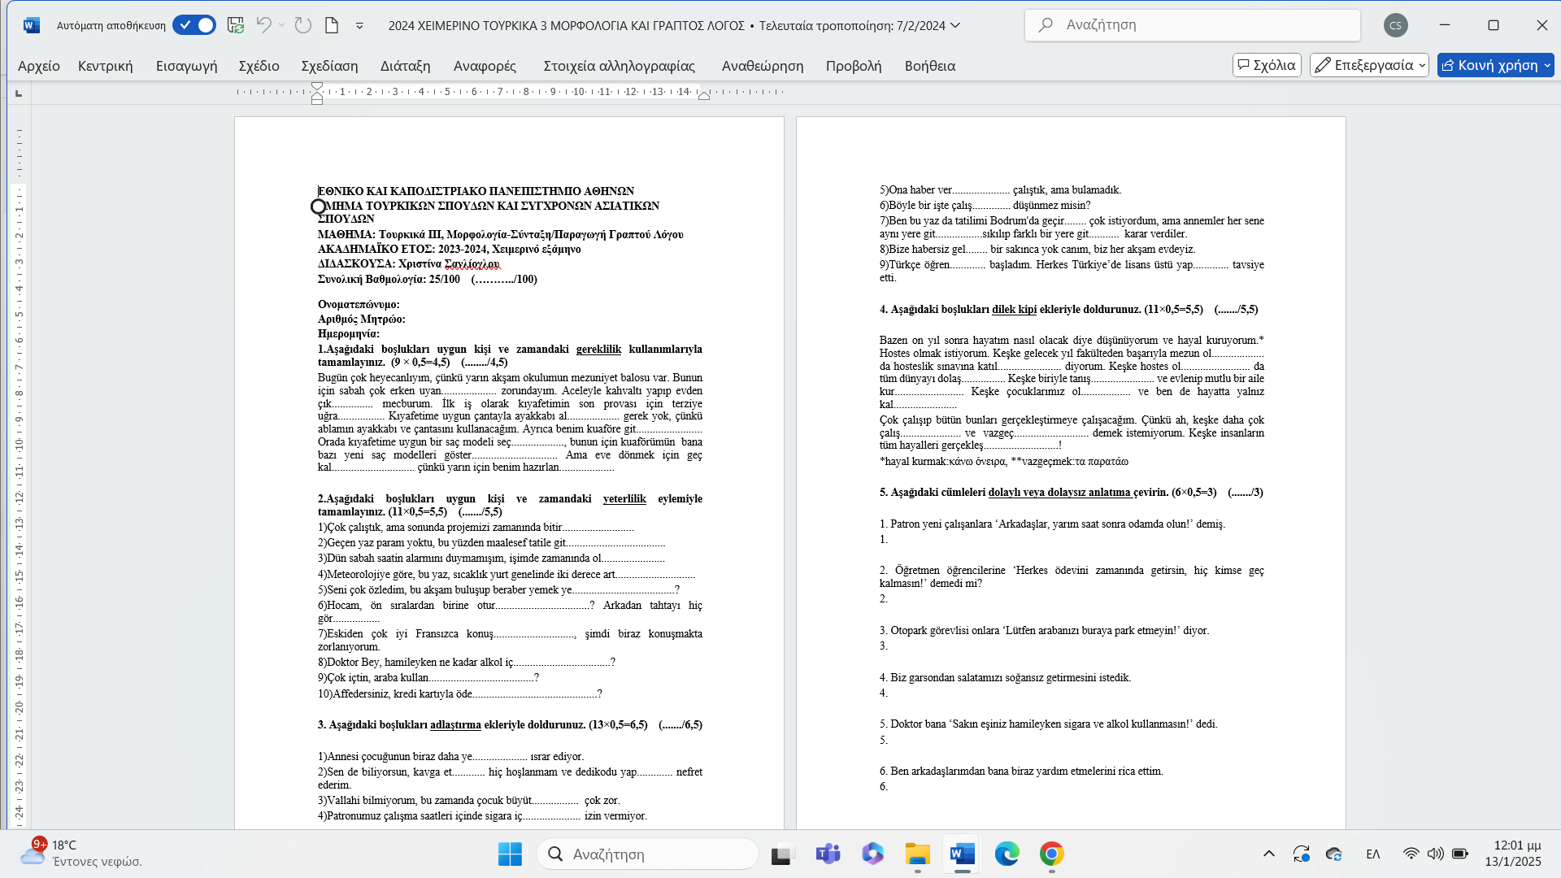
Task: Click the heading ΕΘΝΙΚΟ ΚΑΙ ΚΑΠΟΔΙΣΤΡΙΑΚΟ ΠΑΝΕΠΙΣΤΗΜΙΟ ΑΘΗΝΩΝ
Action: (476, 191)
